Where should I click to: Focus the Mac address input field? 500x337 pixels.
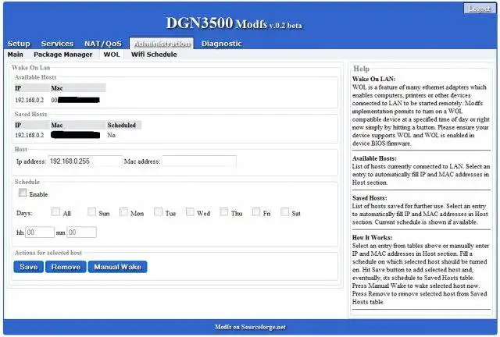click(199, 161)
